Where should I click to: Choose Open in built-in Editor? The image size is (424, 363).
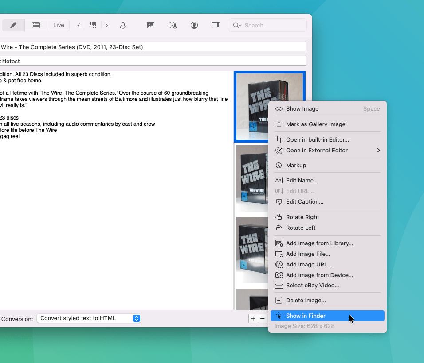pyautogui.click(x=327, y=139)
